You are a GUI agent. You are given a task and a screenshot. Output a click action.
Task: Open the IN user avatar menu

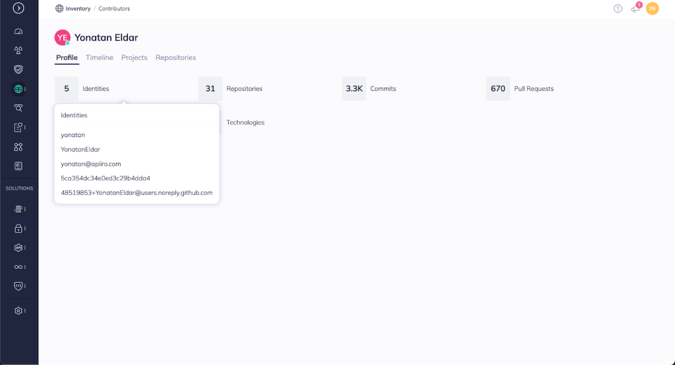[x=653, y=9]
